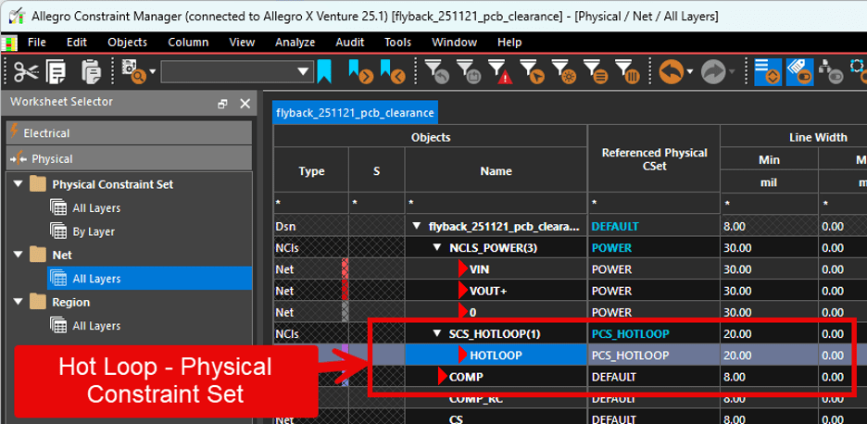Click the filter icon with undo arrow
This screenshot has width=867, height=424.
click(x=436, y=72)
